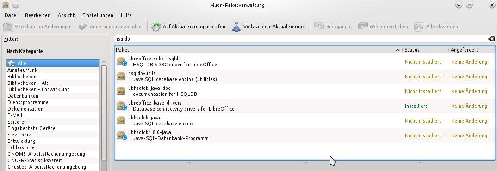Select the libhsqldb-java-doc package name
Image resolution: width=497 pixels, height=171 pixels.
pyautogui.click(x=149, y=88)
